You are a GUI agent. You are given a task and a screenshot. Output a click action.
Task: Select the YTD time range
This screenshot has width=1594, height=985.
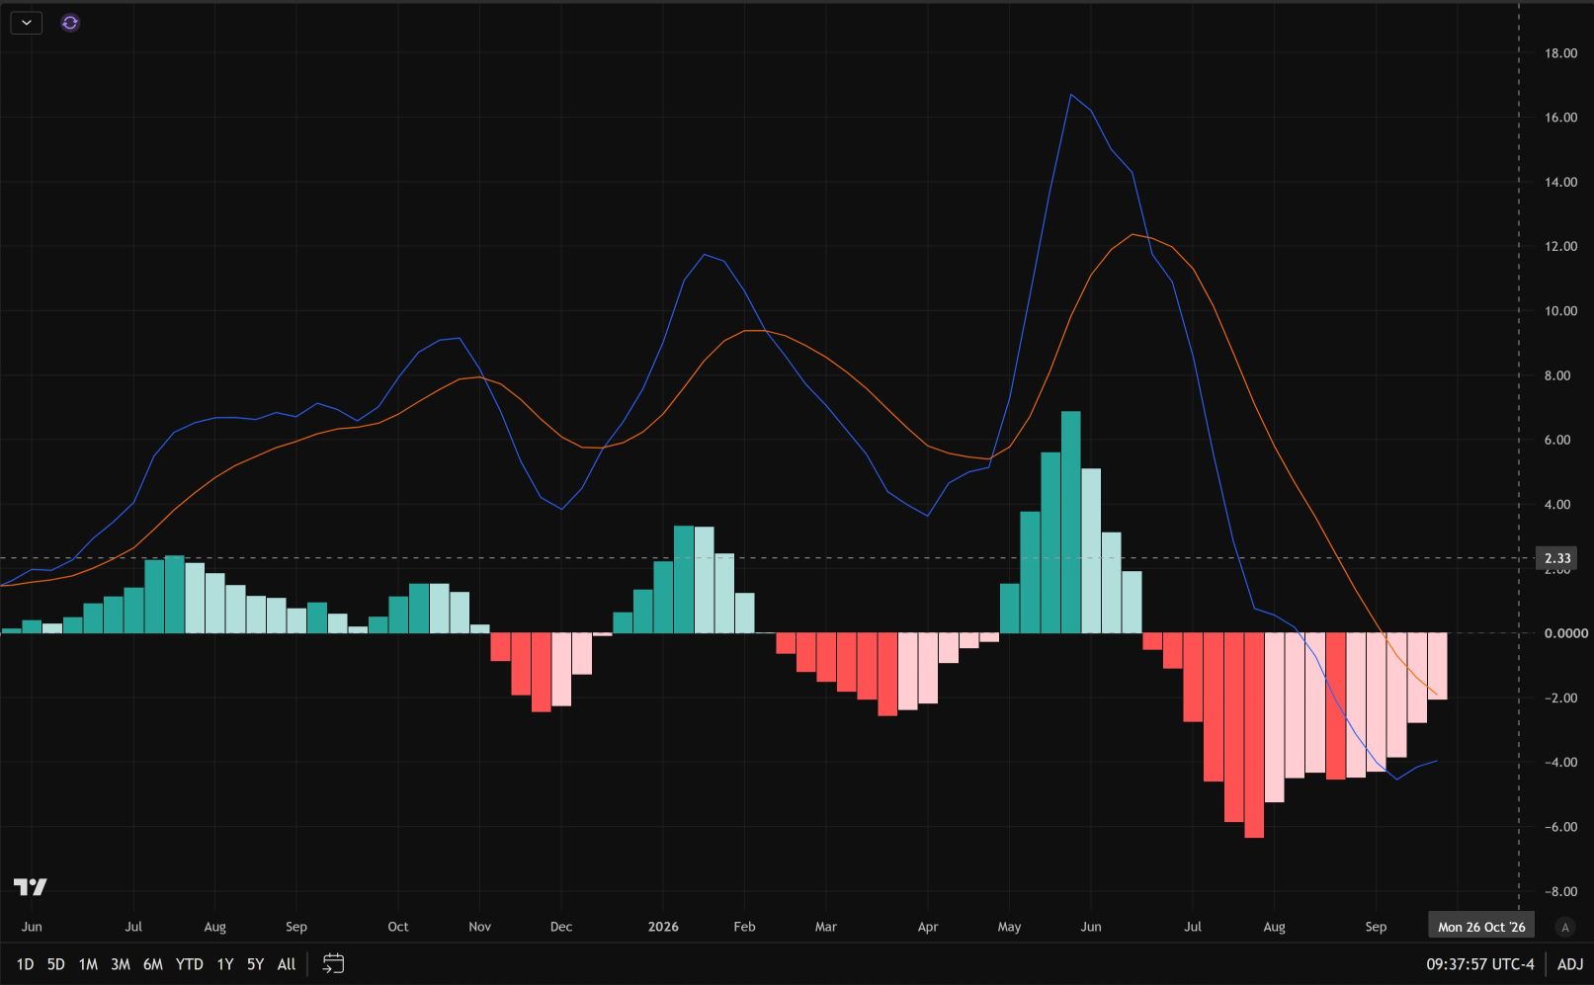tap(189, 964)
